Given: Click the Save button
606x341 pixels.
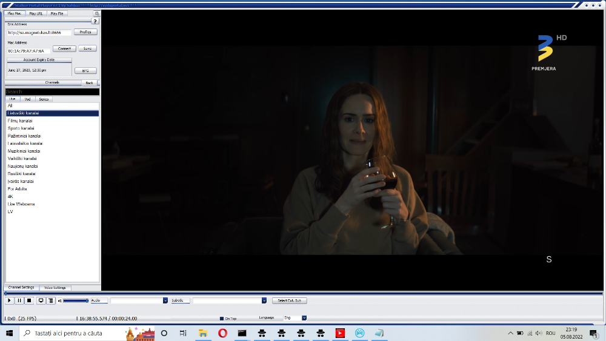Looking at the screenshot, I should 87,48.
